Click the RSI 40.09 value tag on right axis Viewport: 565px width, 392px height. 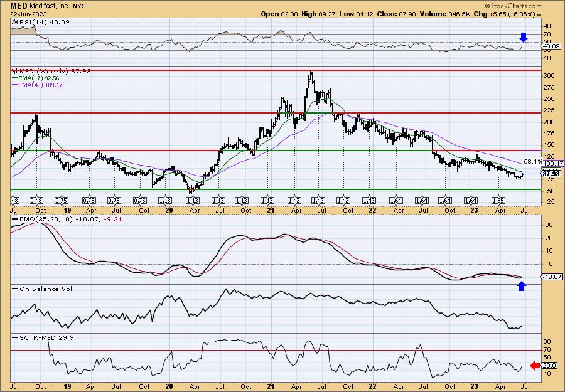tap(551, 46)
